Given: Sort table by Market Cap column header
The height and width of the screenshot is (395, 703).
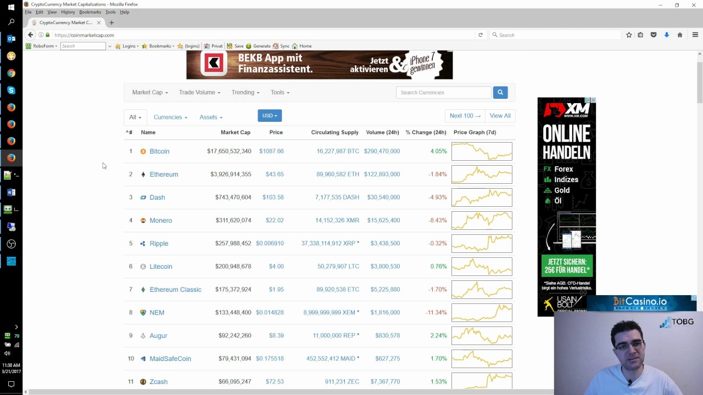Looking at the screenshot, I should point(235,132).
